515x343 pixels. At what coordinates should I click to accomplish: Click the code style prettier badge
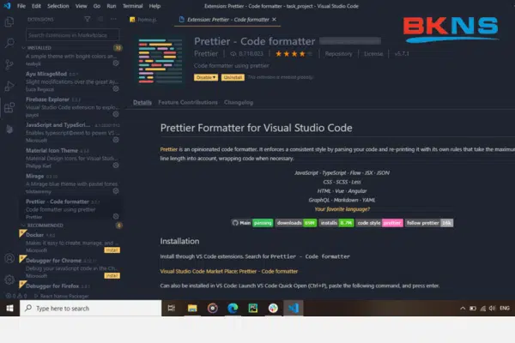coord(379,223)
